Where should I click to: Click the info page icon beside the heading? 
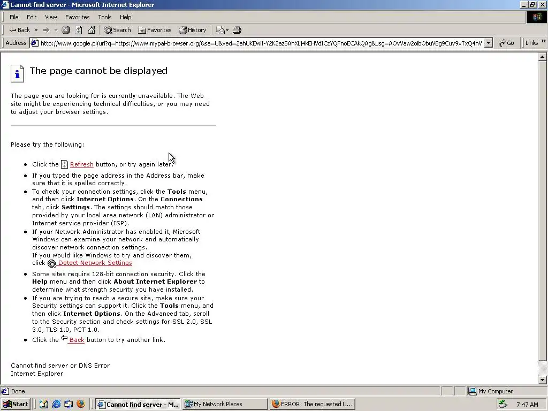pyautogui.click(x=17, y=74)
